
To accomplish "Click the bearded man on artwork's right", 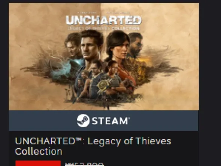I will tap(135, 44).
